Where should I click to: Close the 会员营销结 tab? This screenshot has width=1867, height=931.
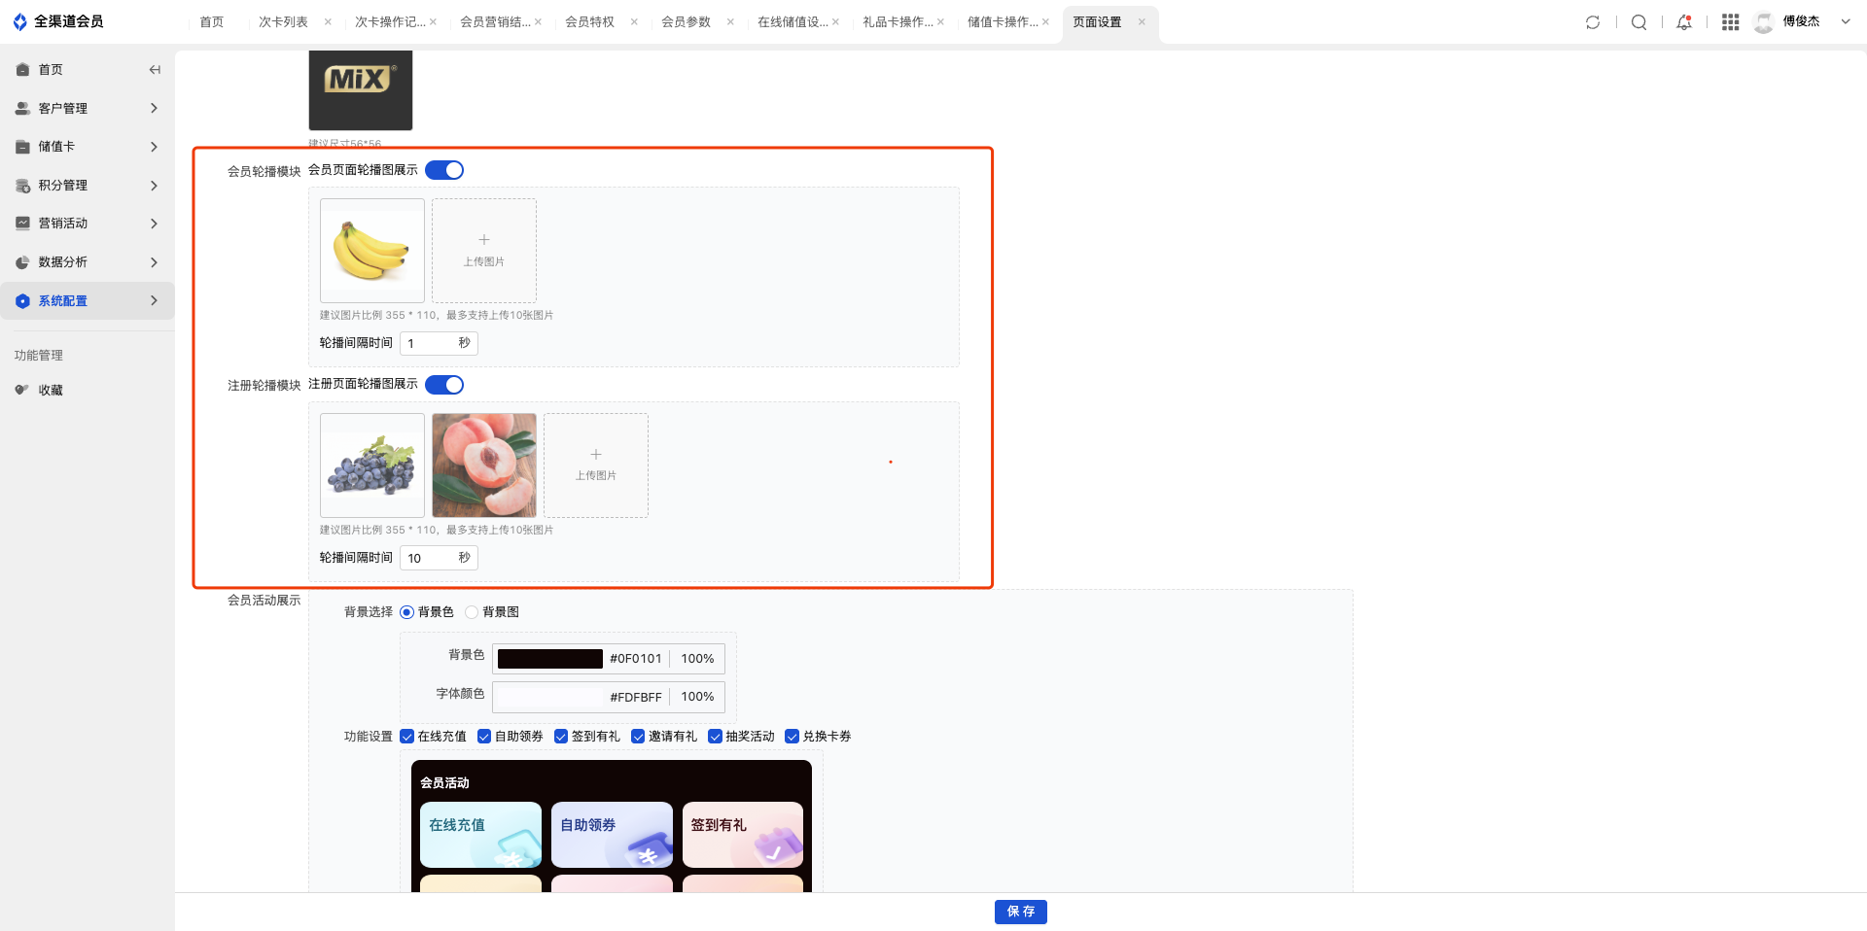click(538, 22)
